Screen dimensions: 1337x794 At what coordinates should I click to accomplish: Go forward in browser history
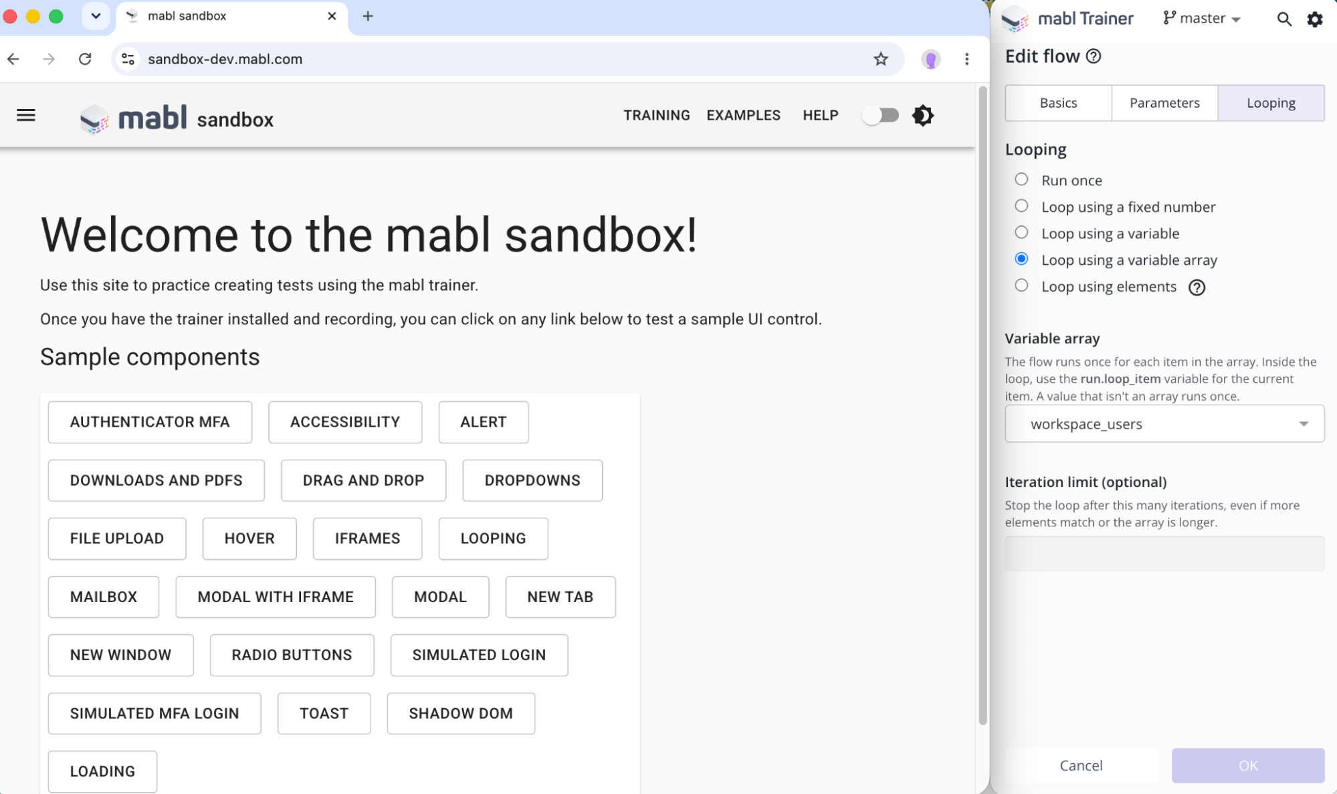click(x=49, y=59)
